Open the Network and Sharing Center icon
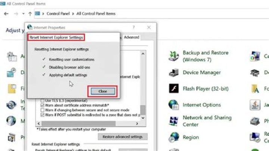 click(x=174, y=121)
